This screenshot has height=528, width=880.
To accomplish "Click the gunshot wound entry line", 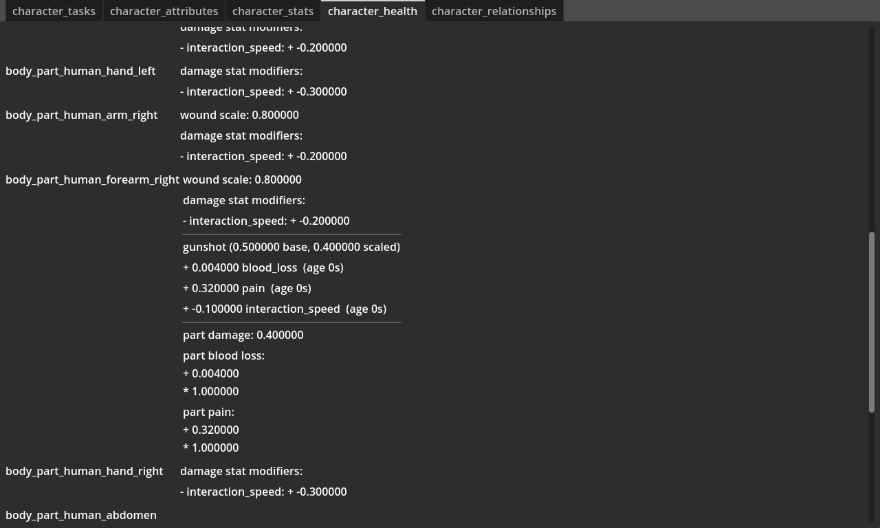I will [x=291, y=247].
